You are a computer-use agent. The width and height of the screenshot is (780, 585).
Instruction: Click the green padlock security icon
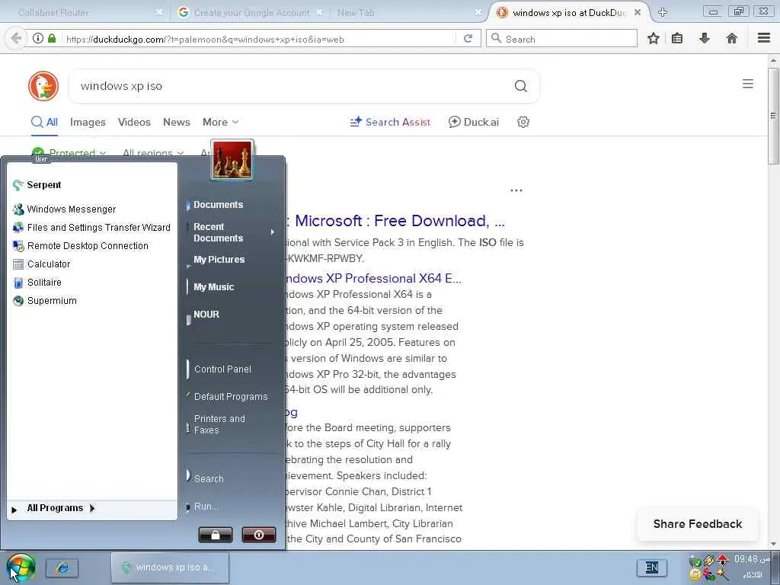click(52, 38)
